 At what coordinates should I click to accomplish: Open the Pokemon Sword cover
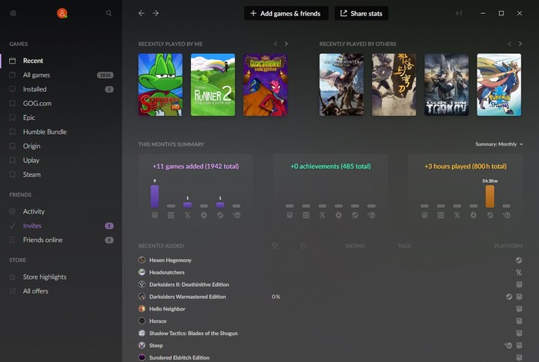coord(499,85)
